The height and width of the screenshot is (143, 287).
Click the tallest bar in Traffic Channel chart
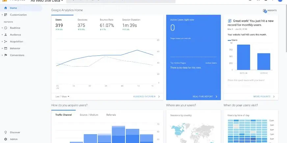pyautogui.click(x=118, y=134)
